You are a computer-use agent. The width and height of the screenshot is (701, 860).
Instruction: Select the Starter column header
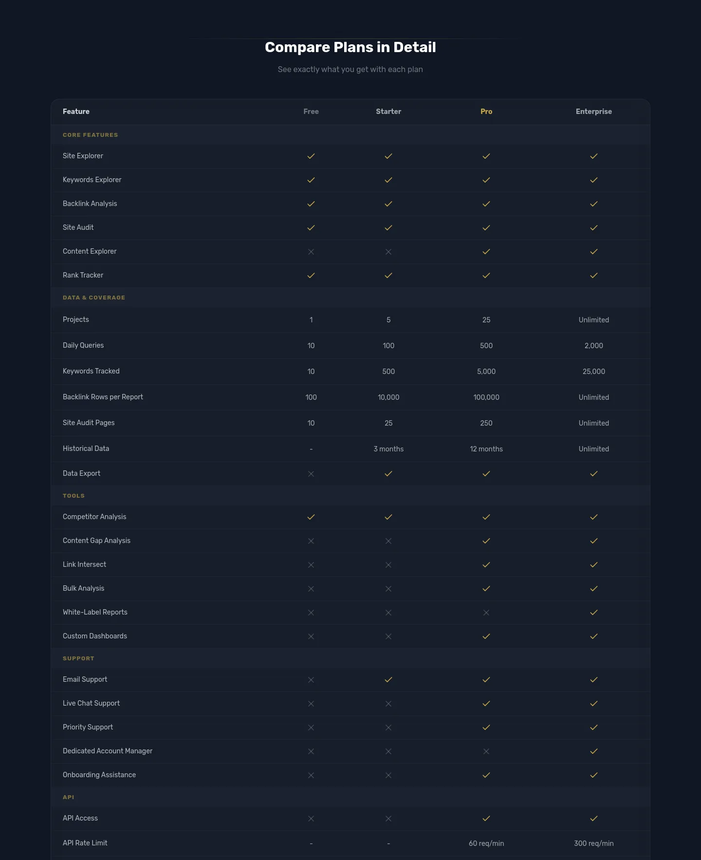388,112
